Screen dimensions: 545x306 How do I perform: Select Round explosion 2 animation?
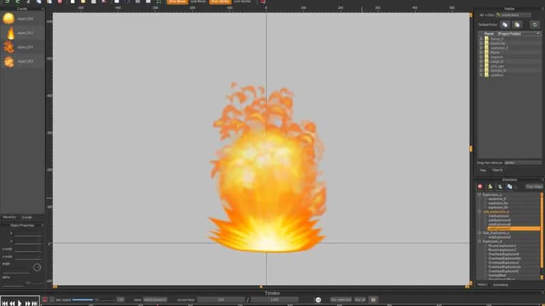(502, 250)
